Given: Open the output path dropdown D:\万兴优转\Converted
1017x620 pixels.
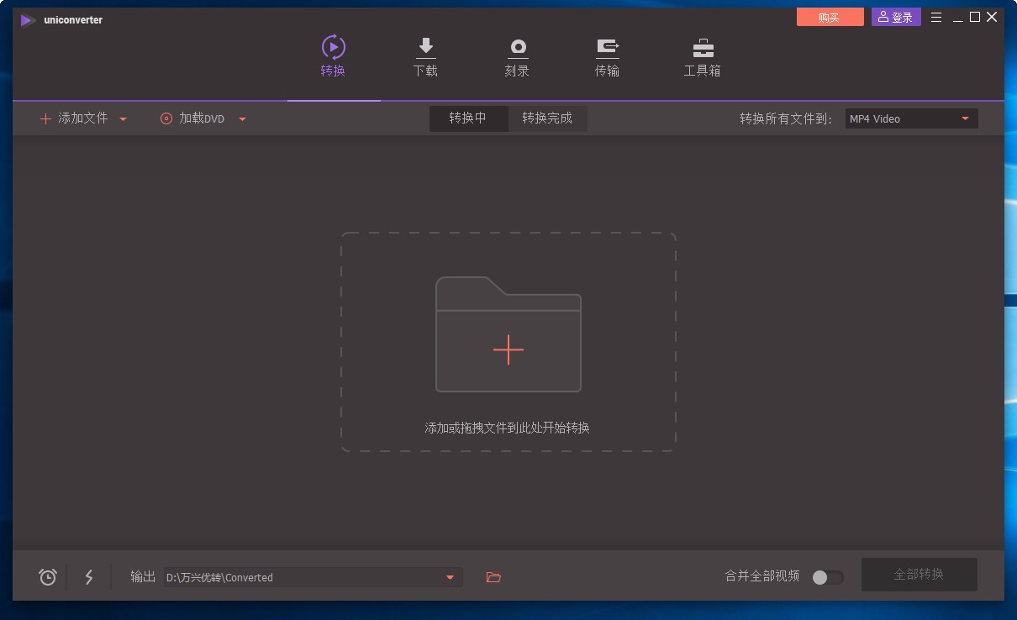Looking at the screenshot, I should 313,577.
